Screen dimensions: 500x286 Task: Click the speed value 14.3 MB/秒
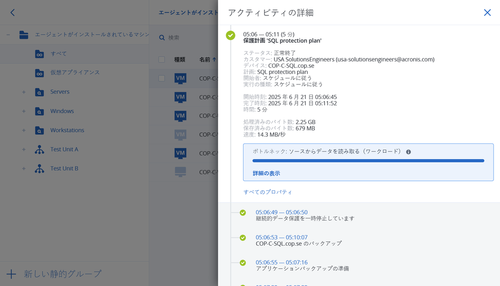pos(271,134)
